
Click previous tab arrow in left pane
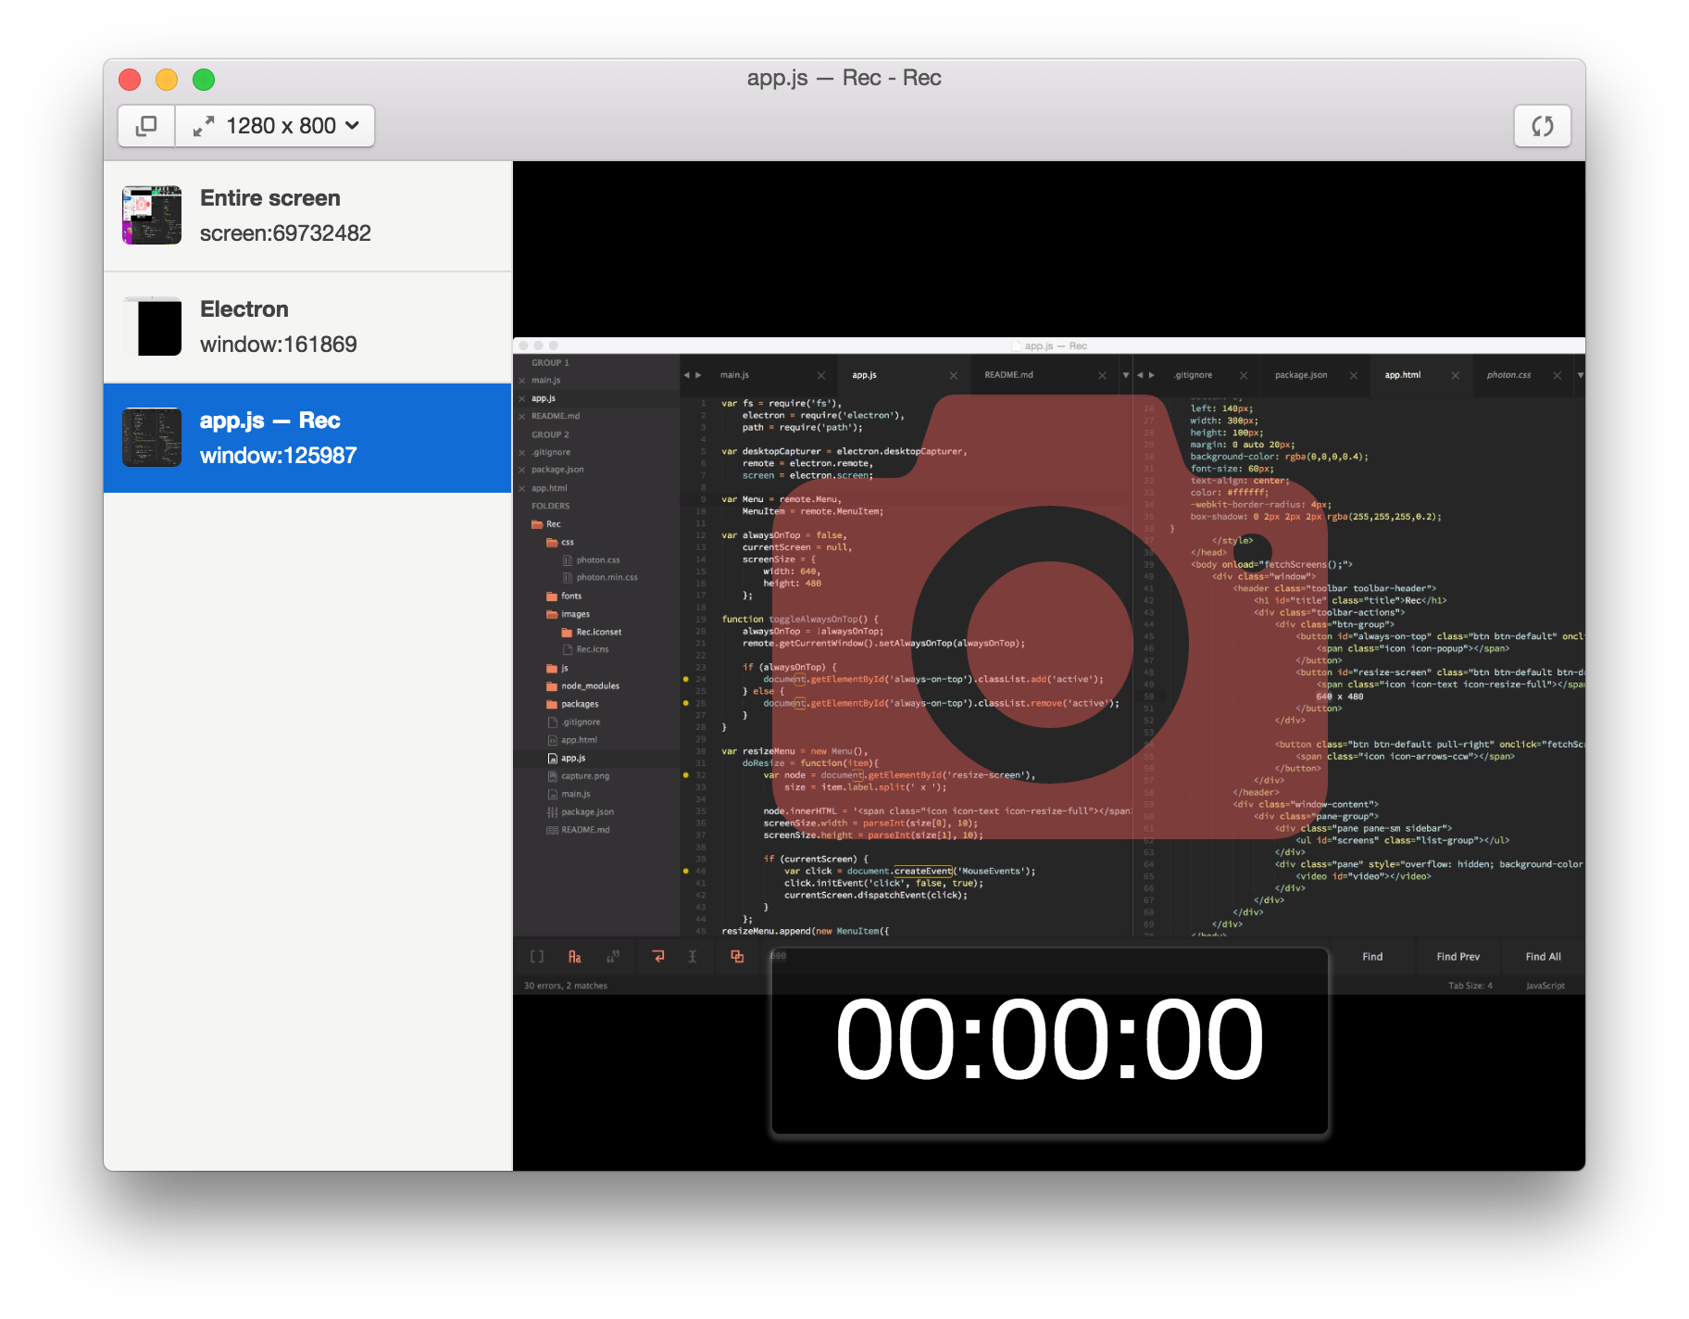click(686, 375)
